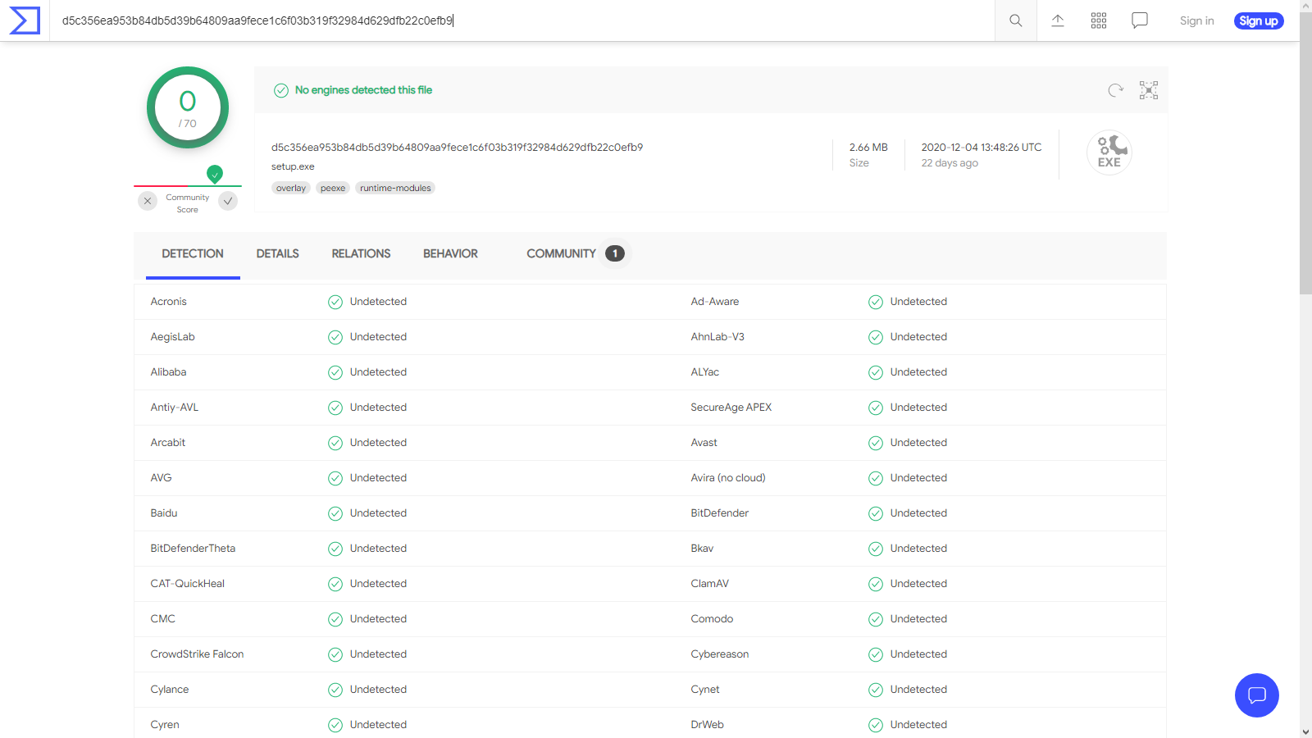Click the reanalyze refresh icon

click(x=1115, y=90)
